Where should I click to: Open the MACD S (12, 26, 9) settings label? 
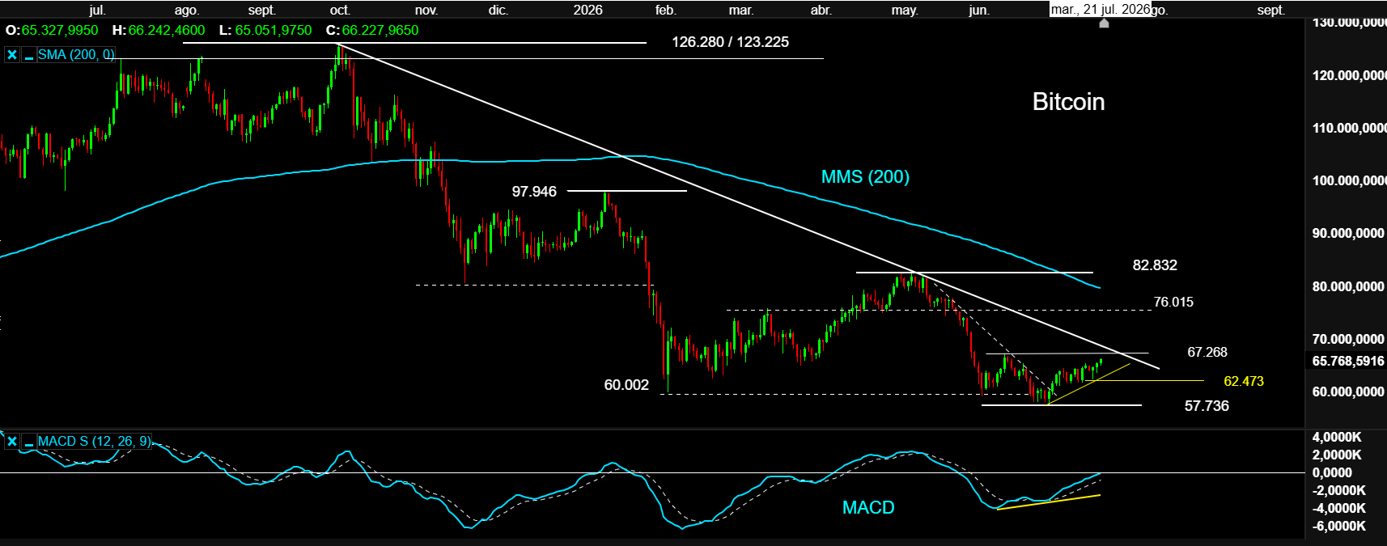coord(94,442)
